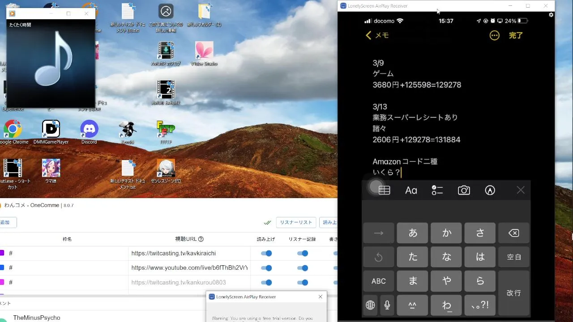Select the 新しいフォルダー (2) folder
This screenshot has height=322, width=573.
point(204,15)
